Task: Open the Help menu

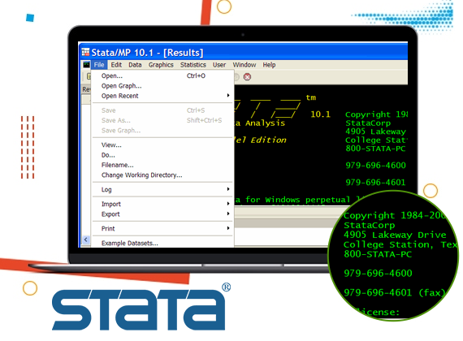Action: 269,65
